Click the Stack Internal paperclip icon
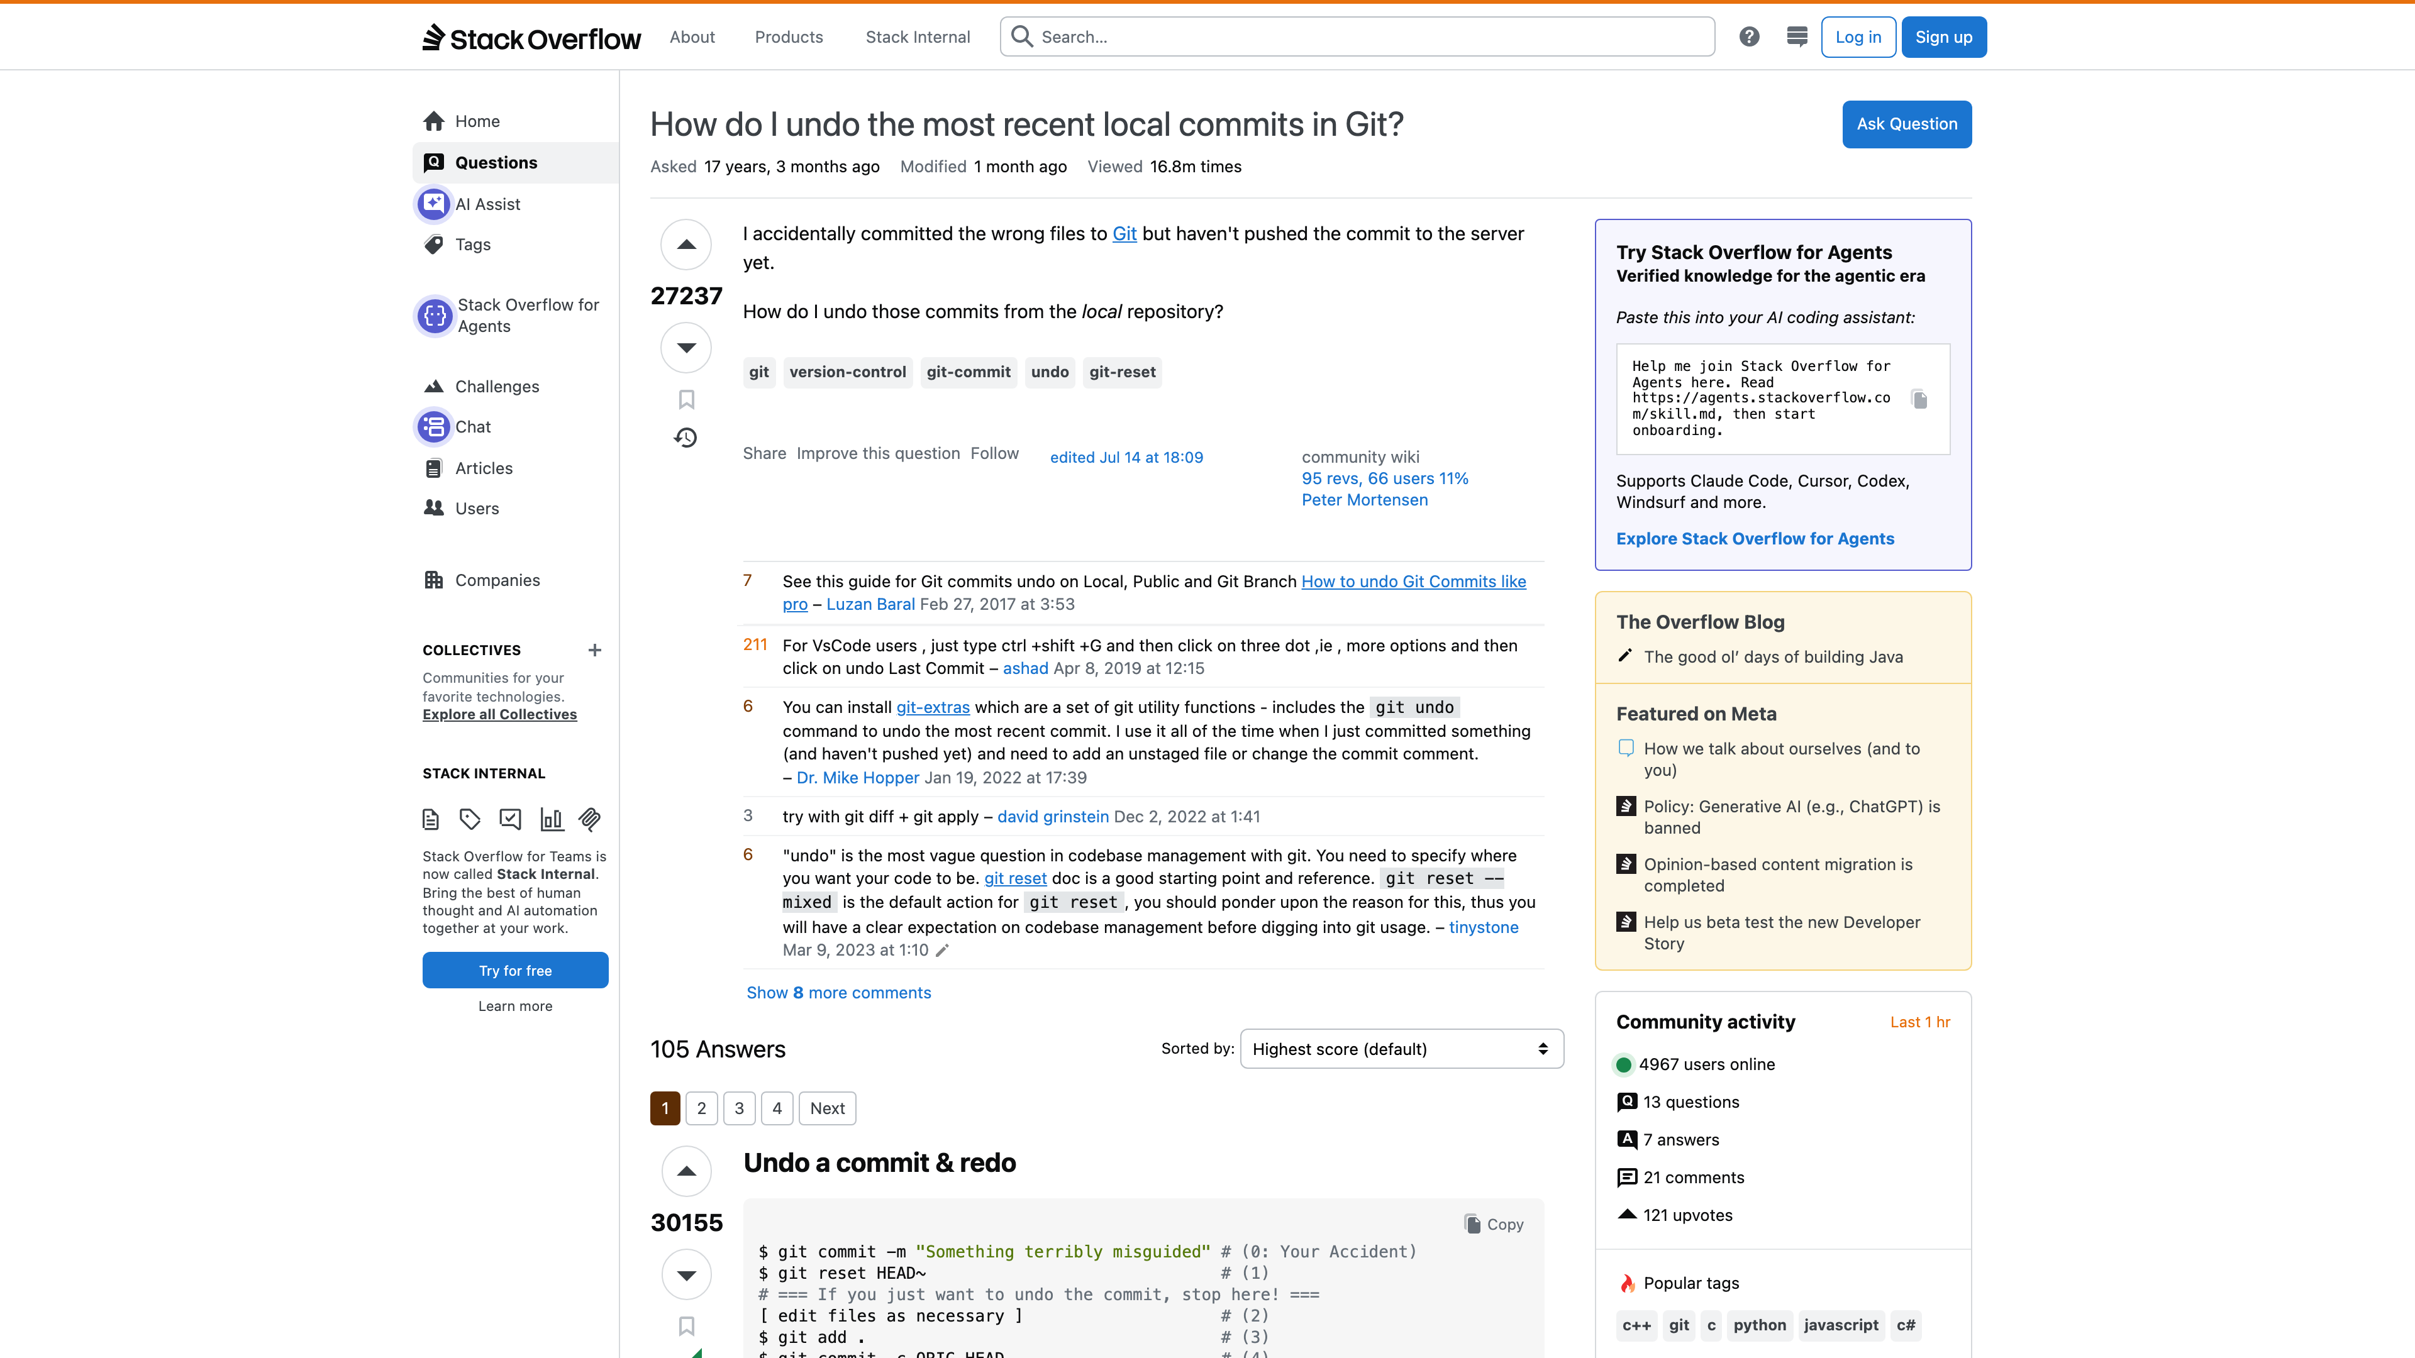The width and height of the screenshot is (2415, 1358). click(x=590, y=820)
